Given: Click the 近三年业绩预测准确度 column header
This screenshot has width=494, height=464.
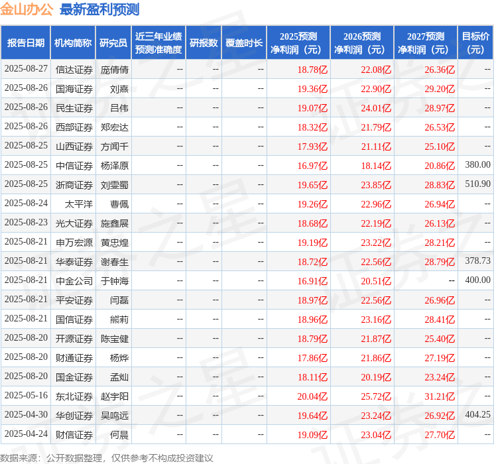Looking at the screenshot, I should point(158,43).
